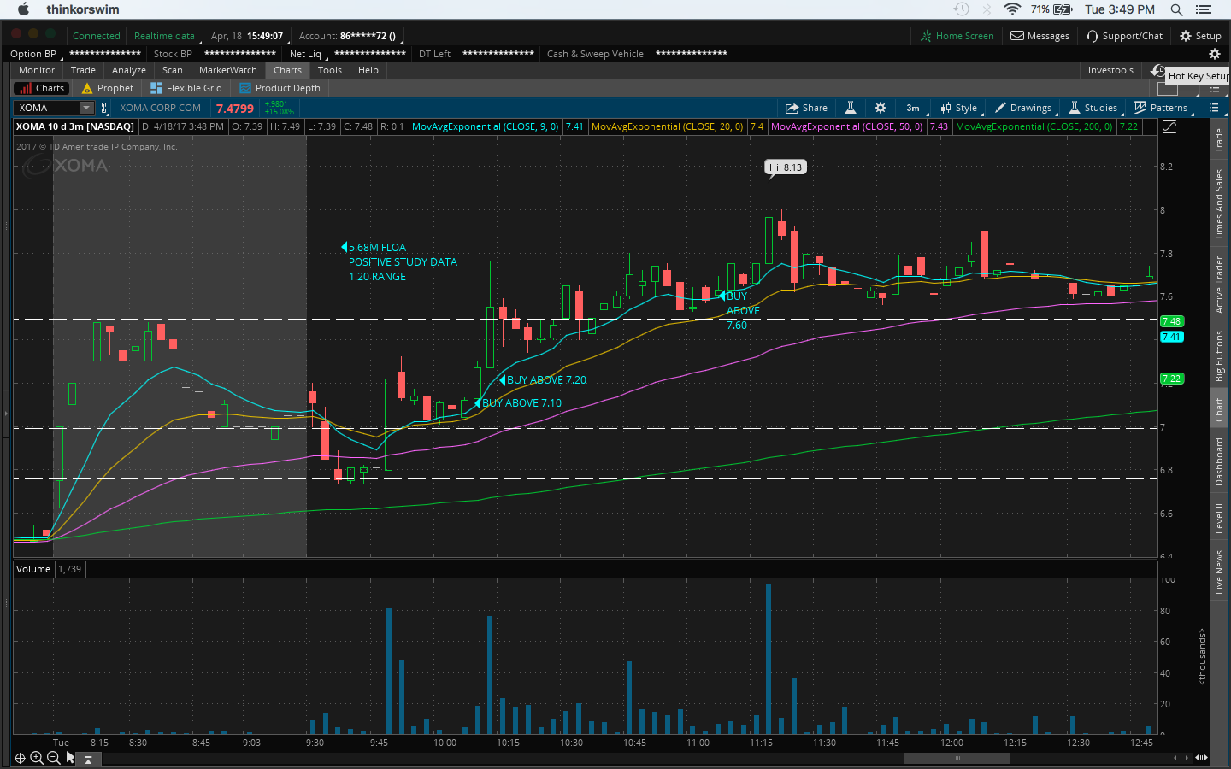Click the collapse-to-bottom arrow button
Screen dimensions: 1231x769
(88, 759)
